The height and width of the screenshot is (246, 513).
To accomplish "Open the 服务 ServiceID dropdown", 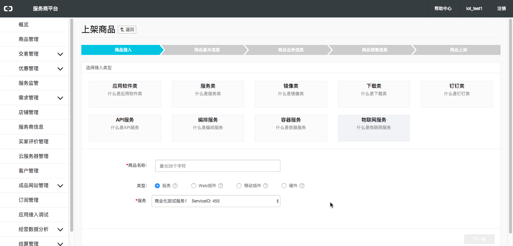I will point(216,201).
